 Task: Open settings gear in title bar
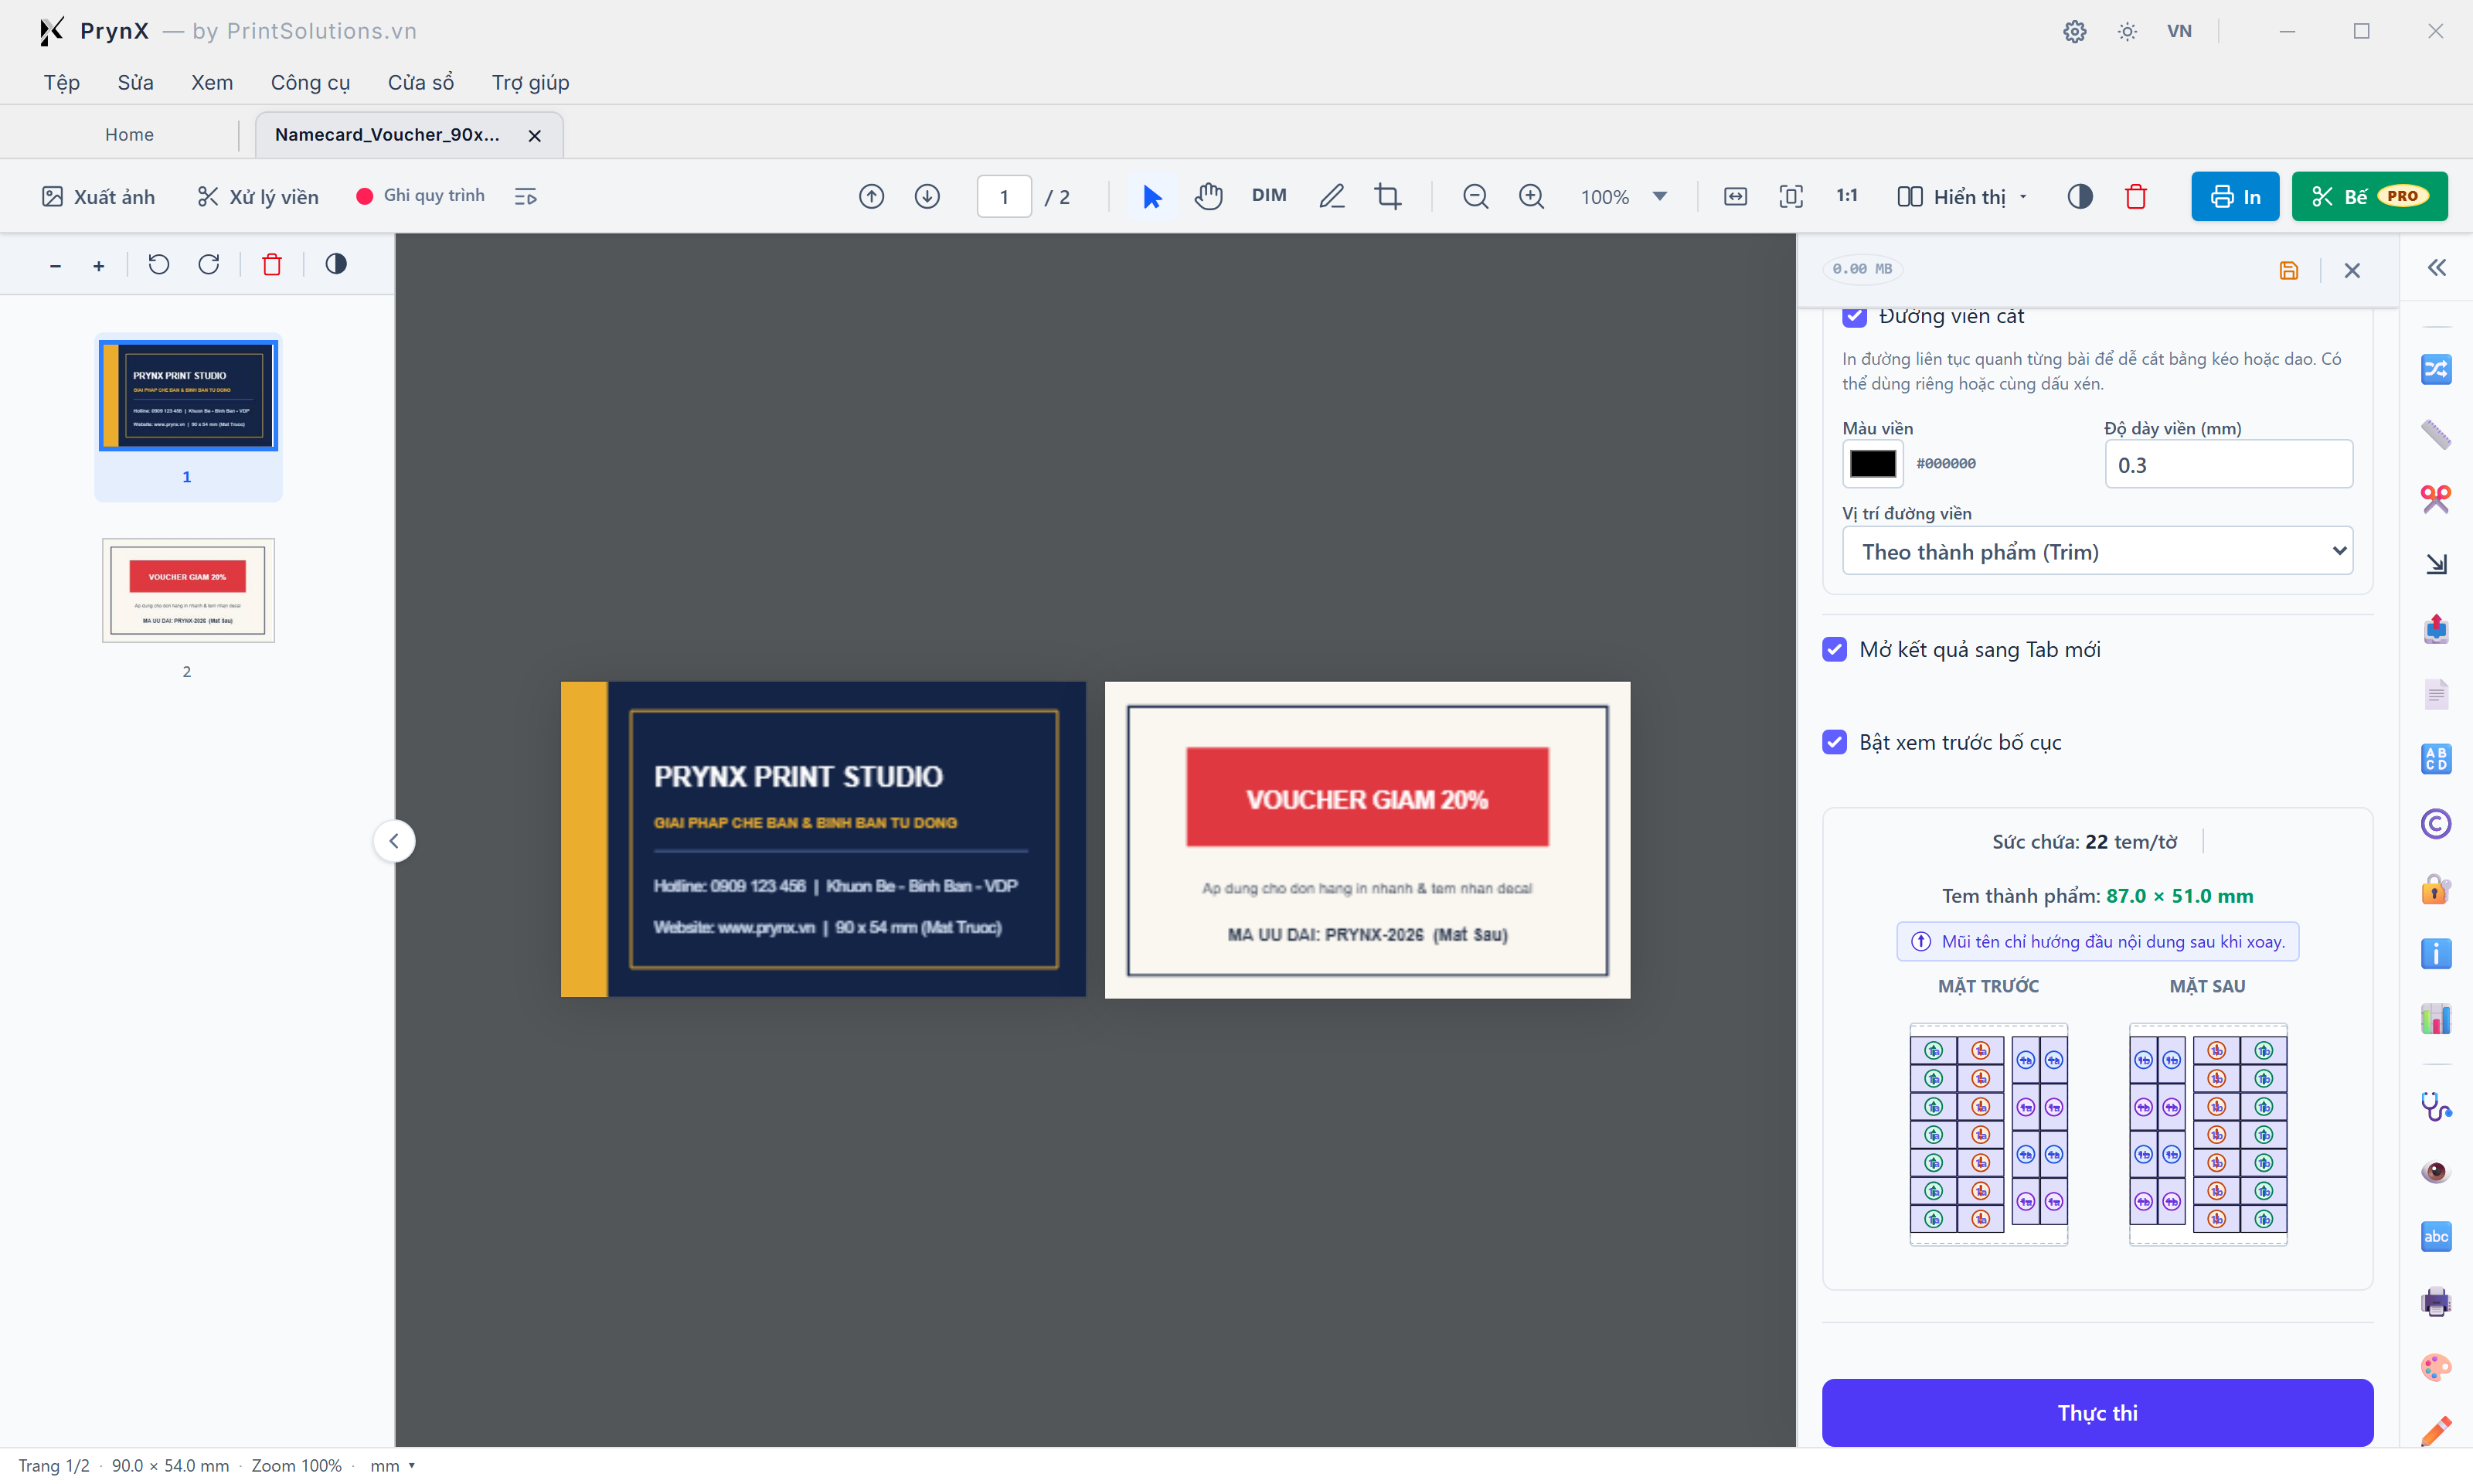point(2074,31)
